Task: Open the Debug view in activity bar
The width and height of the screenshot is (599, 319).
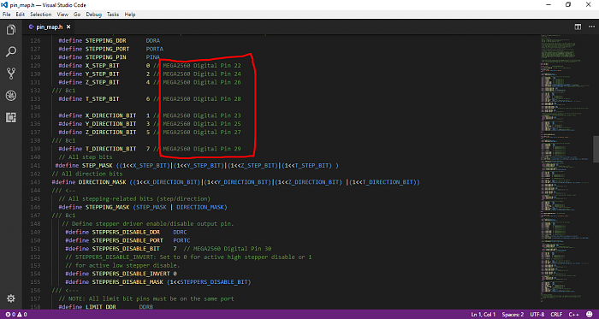Action: (11, 96)
